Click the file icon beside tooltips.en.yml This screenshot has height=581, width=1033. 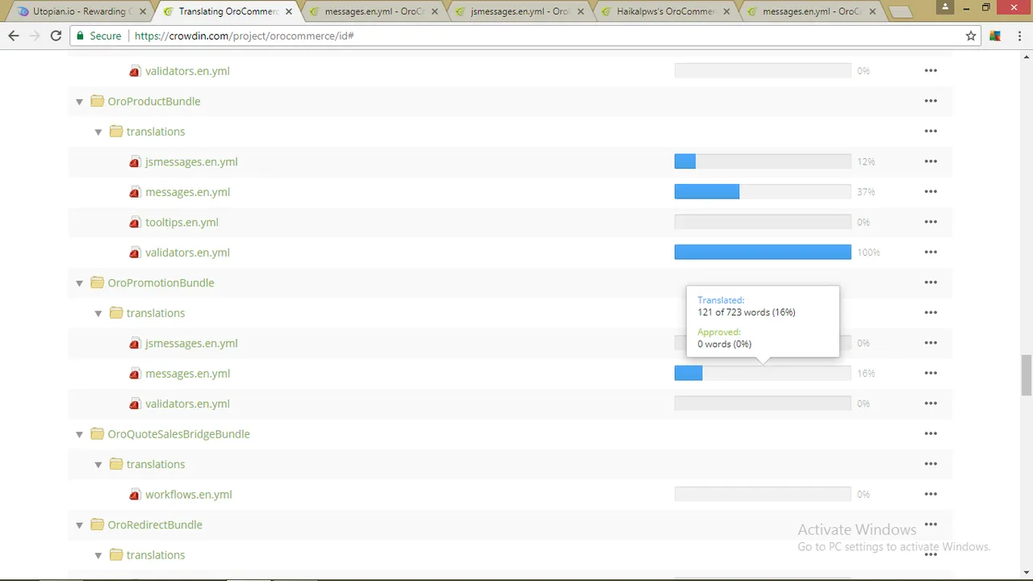click(x=135, y=223)
